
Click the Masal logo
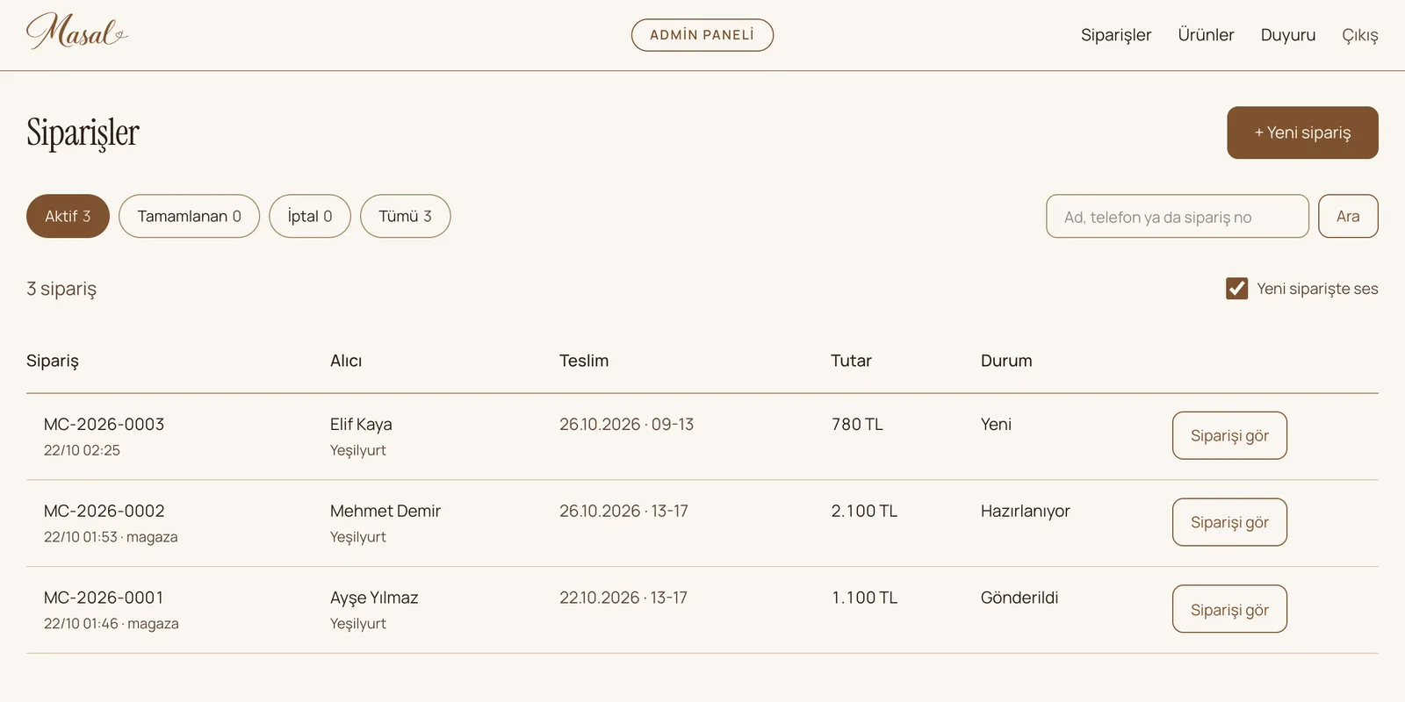(x=77, y=32)
